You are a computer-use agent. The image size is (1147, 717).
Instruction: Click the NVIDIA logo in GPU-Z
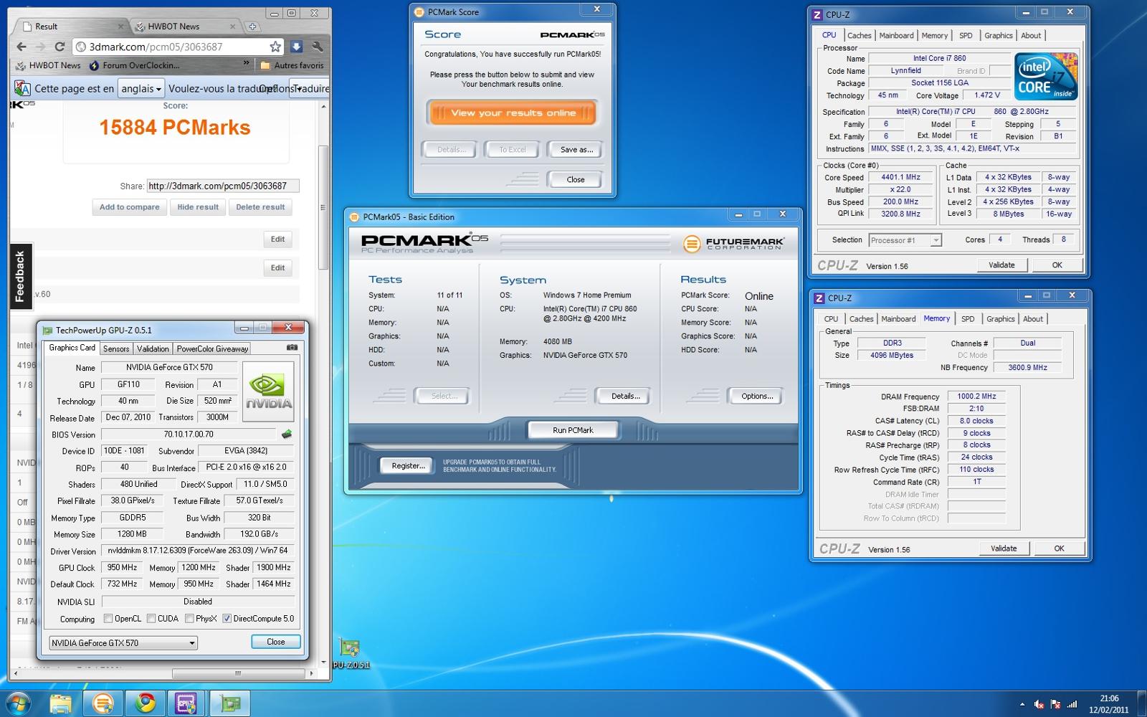[269, 391]
